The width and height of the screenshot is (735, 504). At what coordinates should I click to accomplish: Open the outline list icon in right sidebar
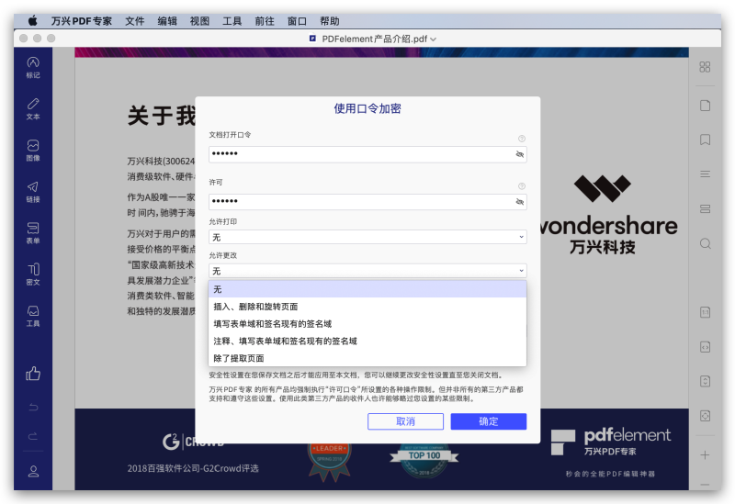(x=705, y=174)
